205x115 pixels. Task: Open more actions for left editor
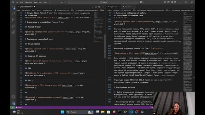coord(103,7)
